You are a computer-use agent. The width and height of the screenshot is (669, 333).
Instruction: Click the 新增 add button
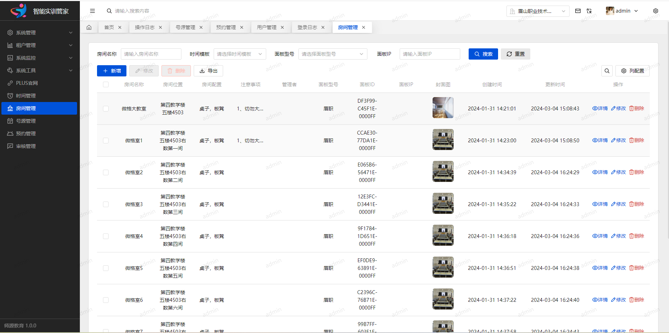pyautogui.click(x=112, y=71)
